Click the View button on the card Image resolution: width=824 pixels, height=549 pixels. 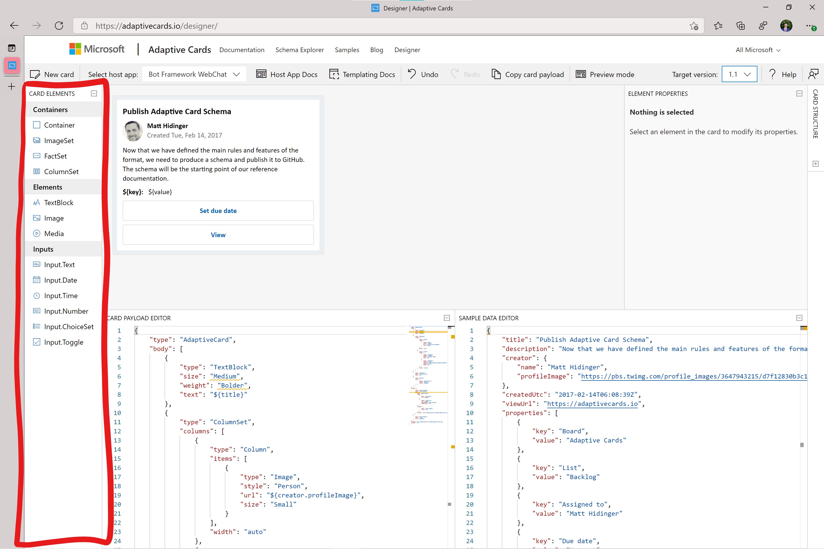(218, 235)
